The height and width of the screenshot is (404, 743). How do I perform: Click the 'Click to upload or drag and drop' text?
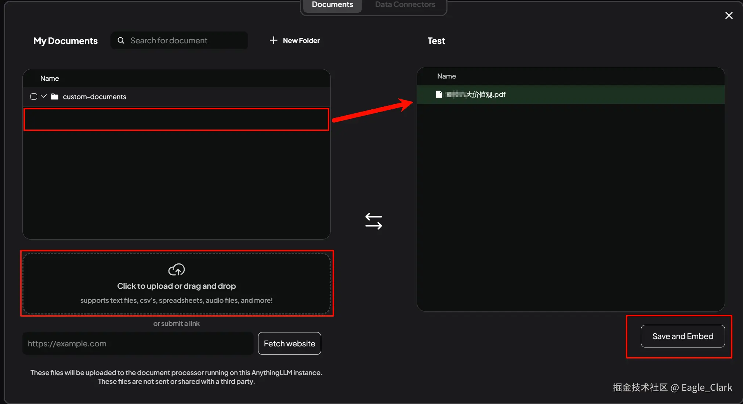176,286
